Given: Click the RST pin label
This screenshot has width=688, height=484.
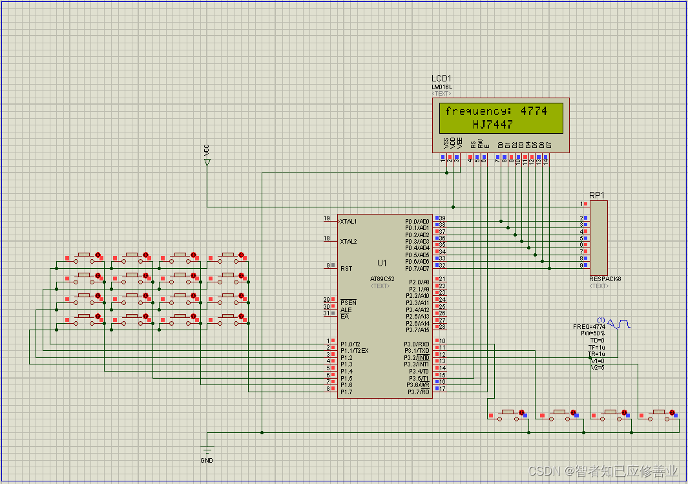Looking at the screenshot, I should pyautogui.click(x=346, y=269).
